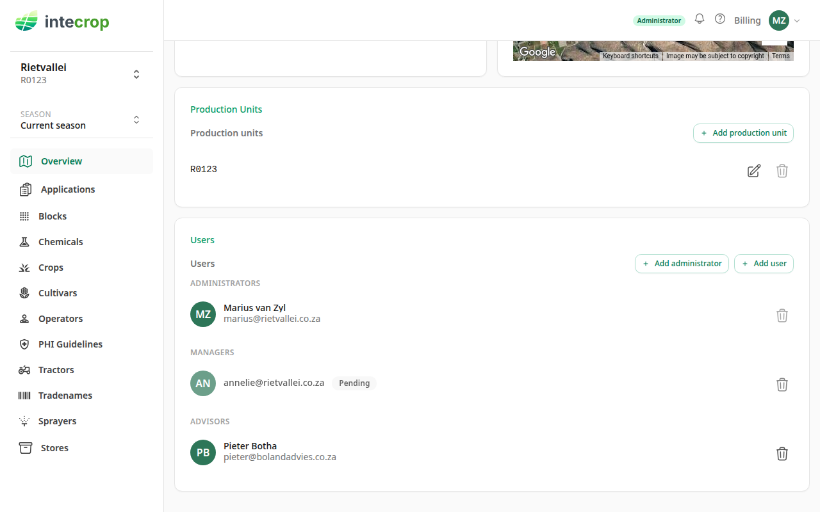Select email marius@rietvallei.co.za
Image resolution: width=820 pixels, height=512 pixels.
click(x=272, y=319)
